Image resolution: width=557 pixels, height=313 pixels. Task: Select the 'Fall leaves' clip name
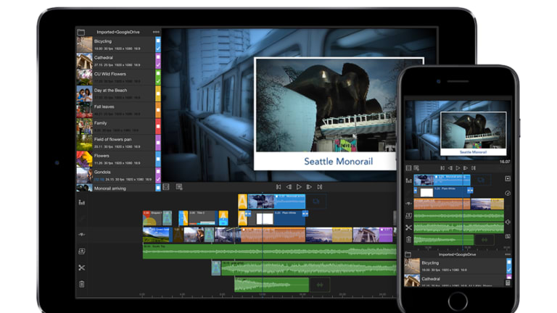click(104, 107)
